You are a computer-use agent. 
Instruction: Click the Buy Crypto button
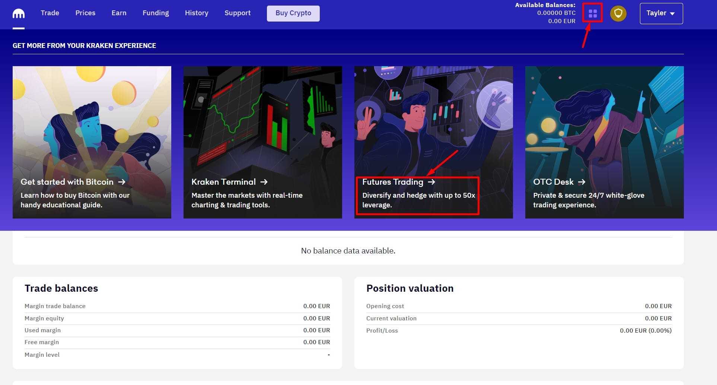click(293, 13)
